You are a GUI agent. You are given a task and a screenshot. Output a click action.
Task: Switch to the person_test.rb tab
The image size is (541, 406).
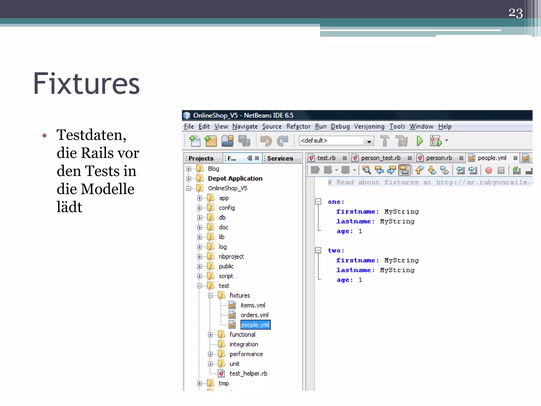[380, 158]
